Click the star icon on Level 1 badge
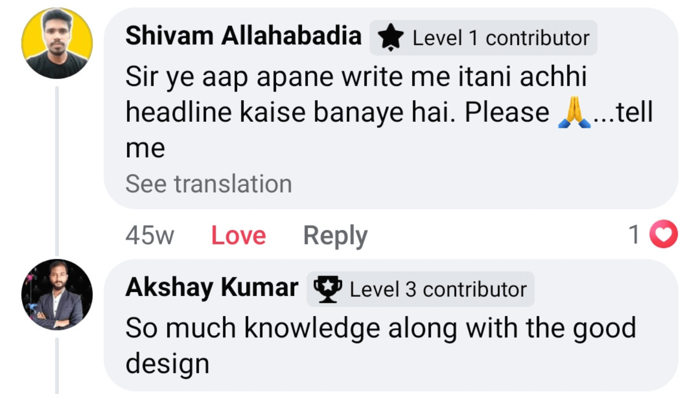The image size is (700, 394). 390,37
